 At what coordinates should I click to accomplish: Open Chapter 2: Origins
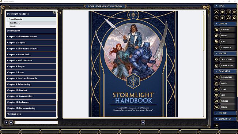(31, 42)
